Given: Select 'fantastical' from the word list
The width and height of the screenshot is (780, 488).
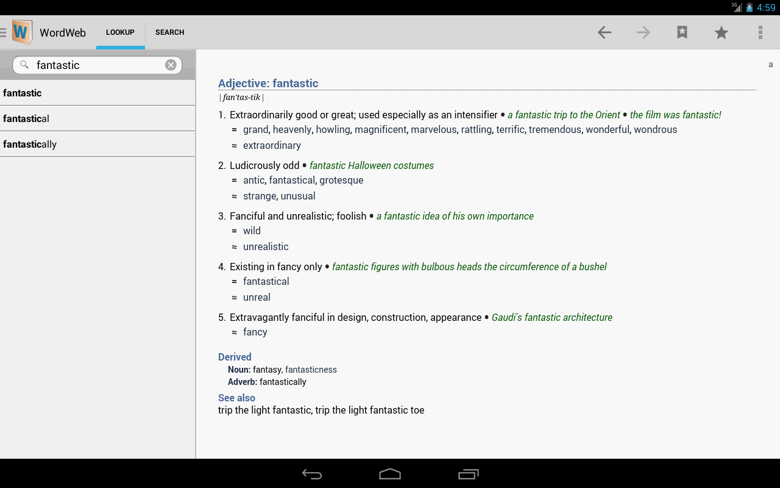Looking at the screenshot, I should tap(28, 118).
